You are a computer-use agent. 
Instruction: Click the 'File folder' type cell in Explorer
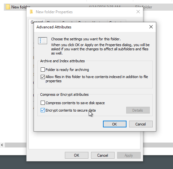[144, 7]
